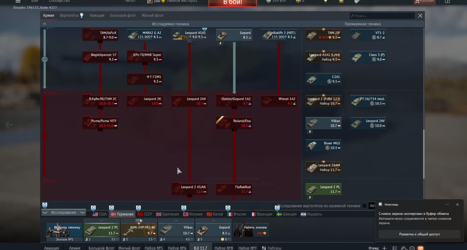Image resolution: width=467 pixels, height=250 pixels.
Task: Switch to the Большой флот tab
Action: click(x=123, y=15)
